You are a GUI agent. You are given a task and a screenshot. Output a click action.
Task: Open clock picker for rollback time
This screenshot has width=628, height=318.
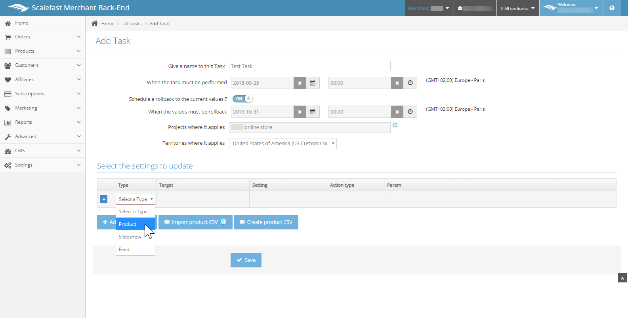point(410,112)
